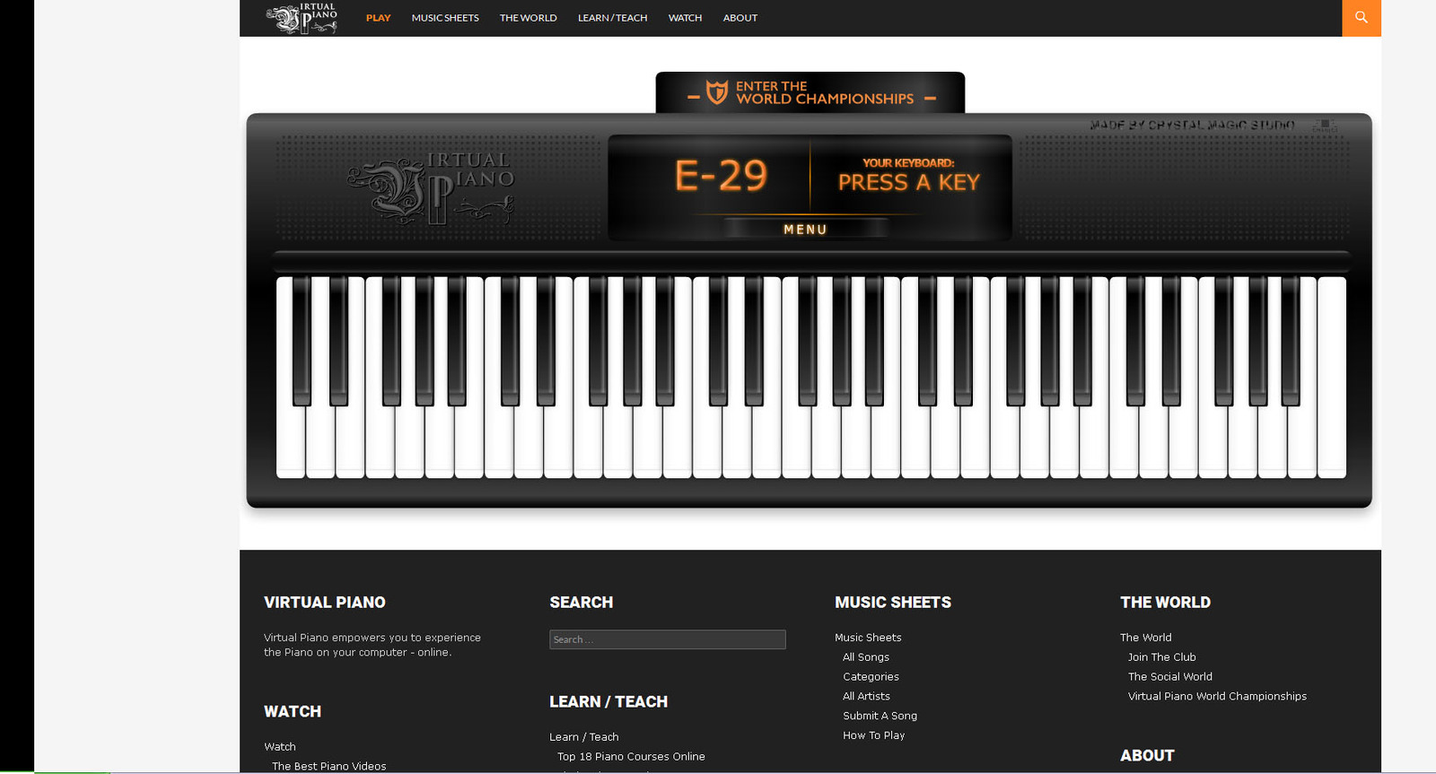Click Enter the World Championships banner
Image resolution: width=1436 pixels, height=774 pixels.
(x=810, y=93)
